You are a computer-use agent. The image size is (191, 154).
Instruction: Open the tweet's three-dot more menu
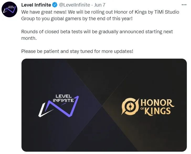[184, 4]
